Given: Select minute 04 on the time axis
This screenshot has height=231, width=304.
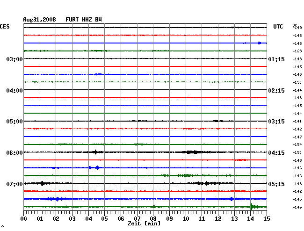Looking at the screenshot, I should (88, 218).
